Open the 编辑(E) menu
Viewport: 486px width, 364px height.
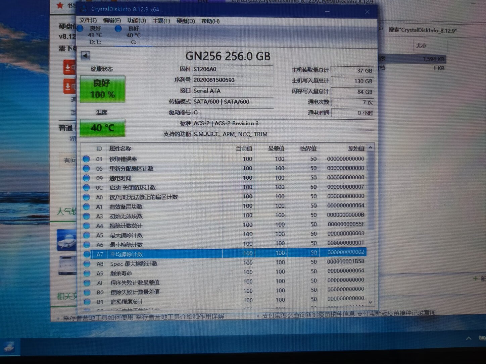[x=112, y=21]
